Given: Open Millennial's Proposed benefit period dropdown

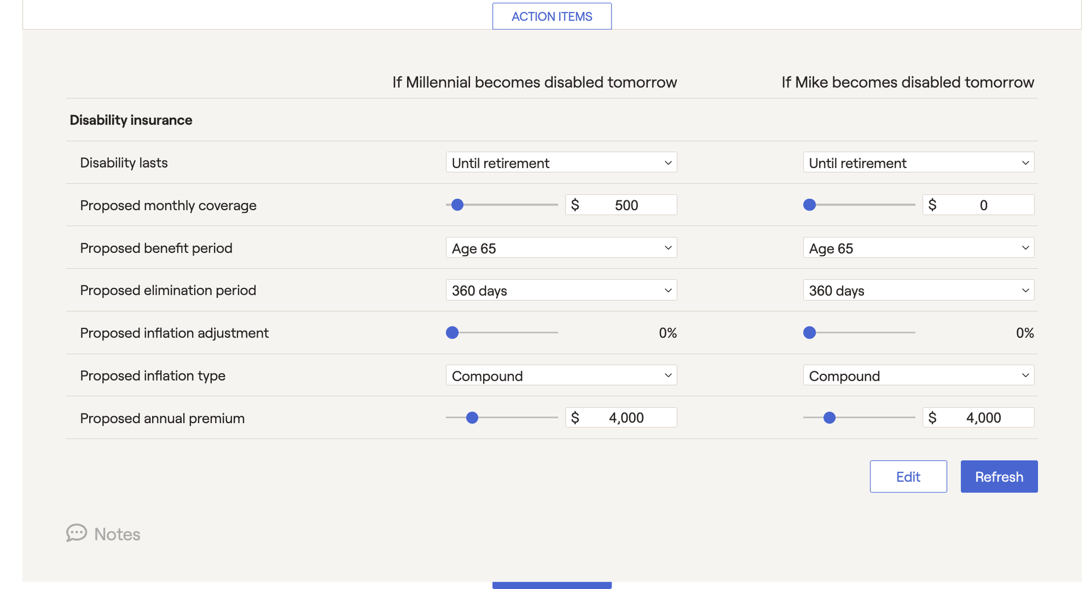Looking at the screenshot, I should pyautogui.click(x=561, y=248).
